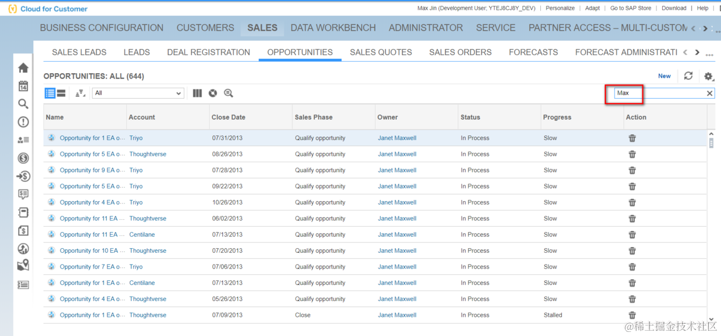Open the gear settings menu
This screenshot has width=721, height=336.
tap(708, 76)
